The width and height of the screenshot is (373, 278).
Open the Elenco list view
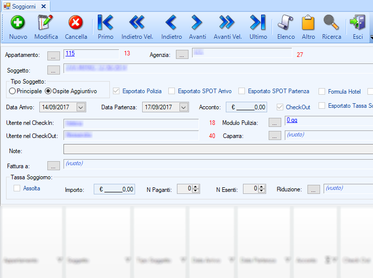point(286,23)
